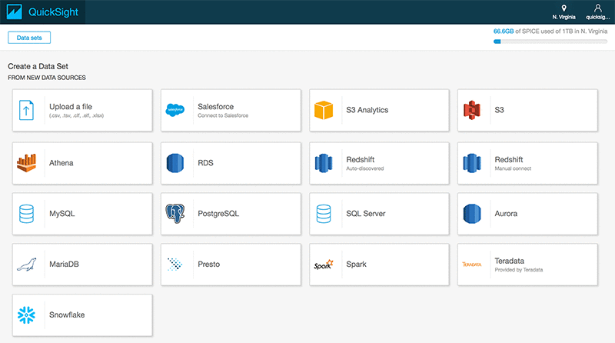Click the PostgreSQL elephant icon

click(x=175, y=213)
